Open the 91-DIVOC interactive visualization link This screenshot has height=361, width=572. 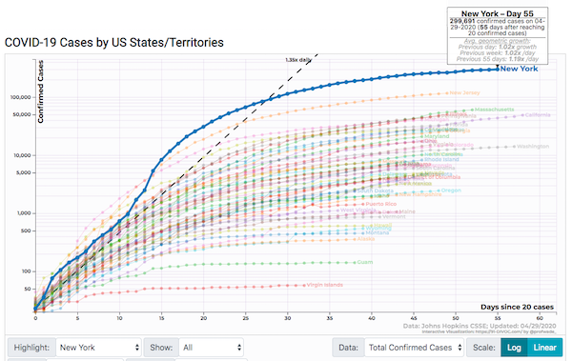(x=489, y=331)
